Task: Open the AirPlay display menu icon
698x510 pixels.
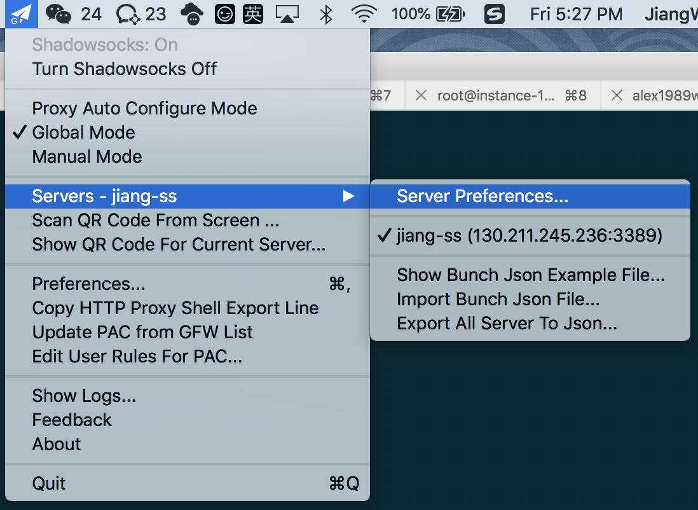Action: (287, 14)
